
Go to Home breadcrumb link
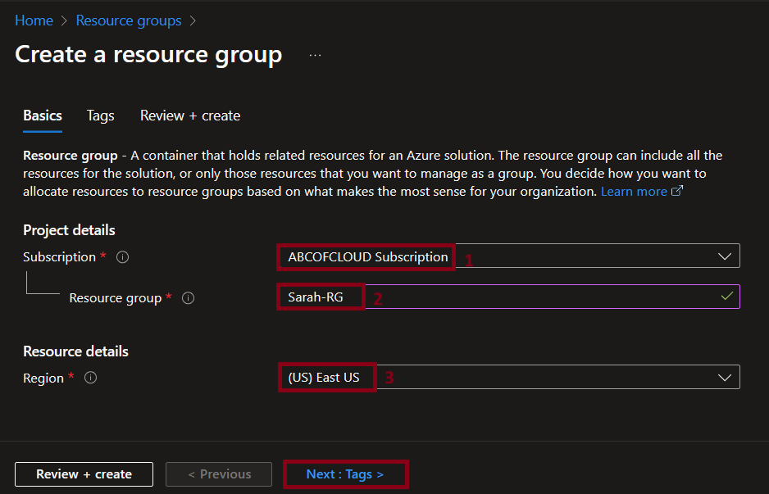tap(34, 20)
